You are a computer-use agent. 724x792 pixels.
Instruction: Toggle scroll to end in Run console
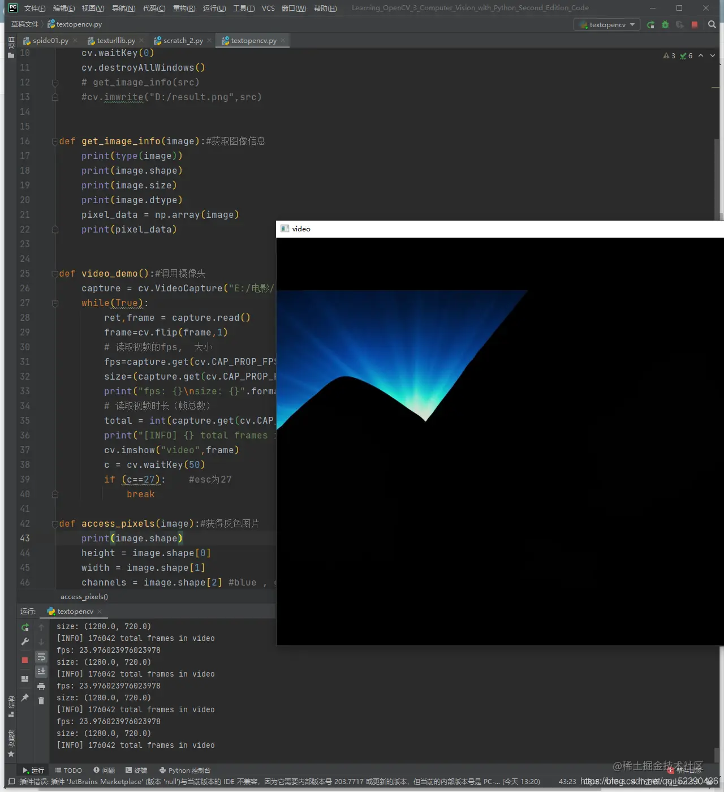point(41,672)
